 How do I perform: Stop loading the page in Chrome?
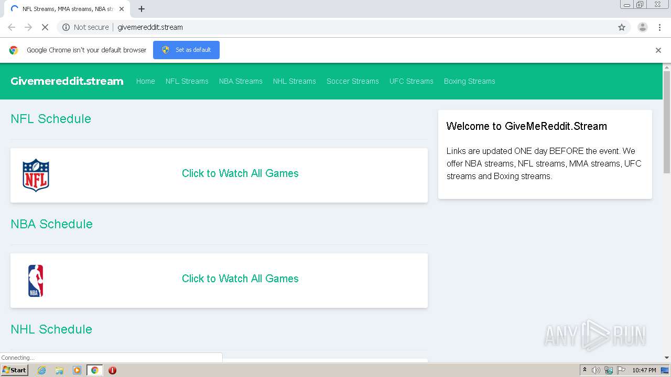click(45, 27)
